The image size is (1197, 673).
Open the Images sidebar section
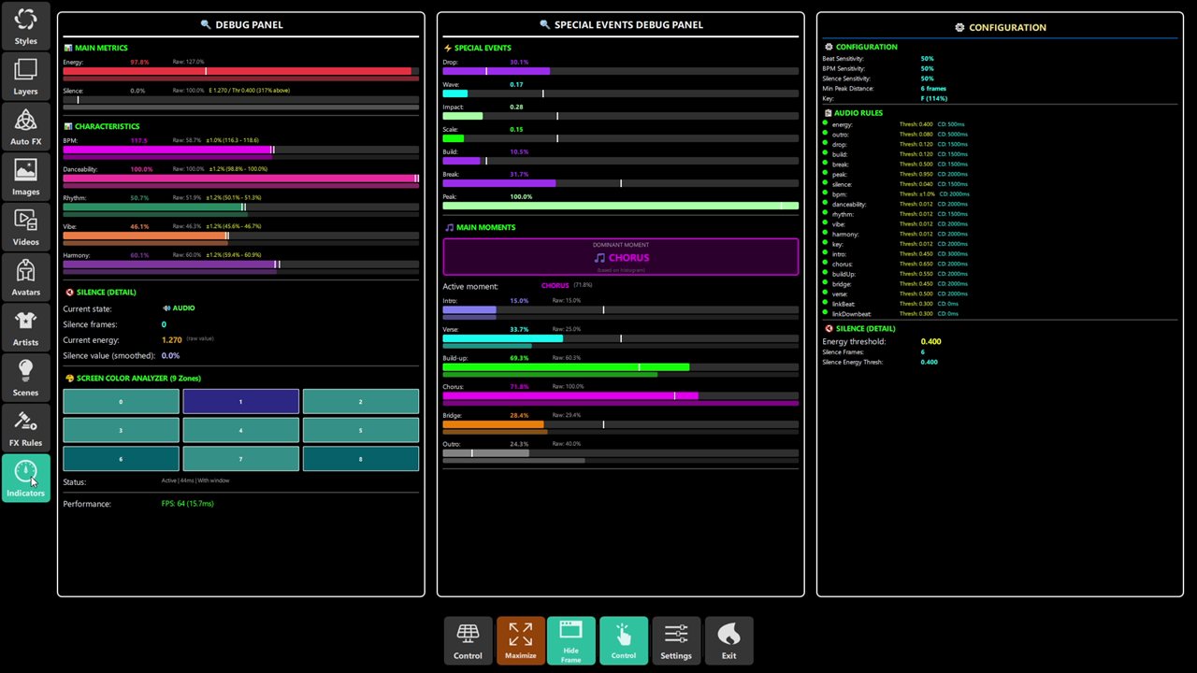point(25,176)
